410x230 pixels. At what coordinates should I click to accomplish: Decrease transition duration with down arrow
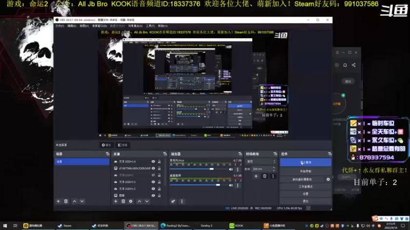pyautogui.click(x=274, y=170)
